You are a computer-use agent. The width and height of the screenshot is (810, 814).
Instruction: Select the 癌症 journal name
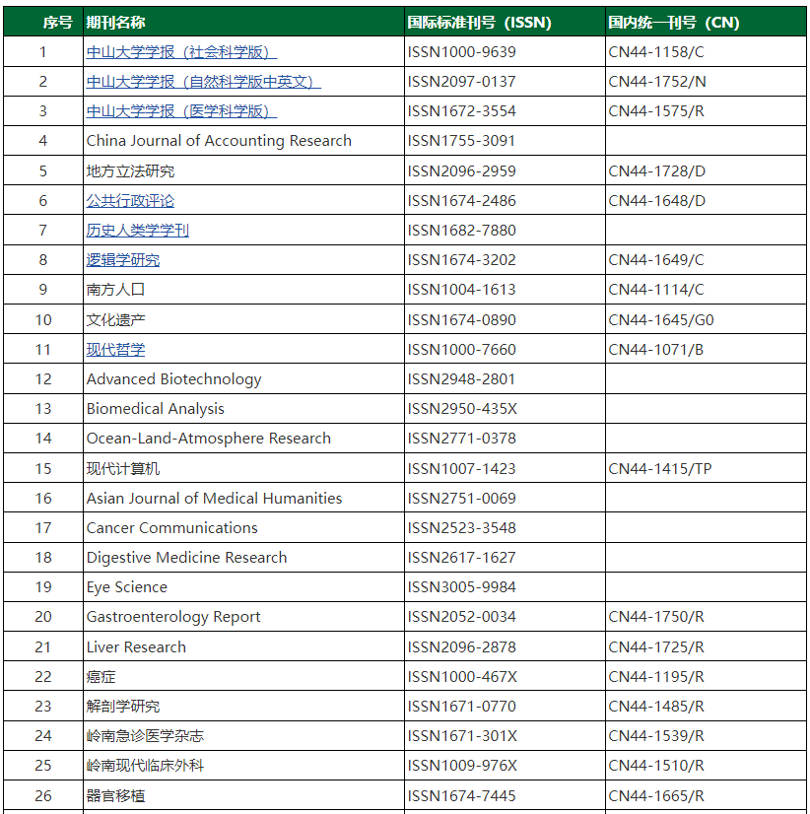click(x=101, y=677)
